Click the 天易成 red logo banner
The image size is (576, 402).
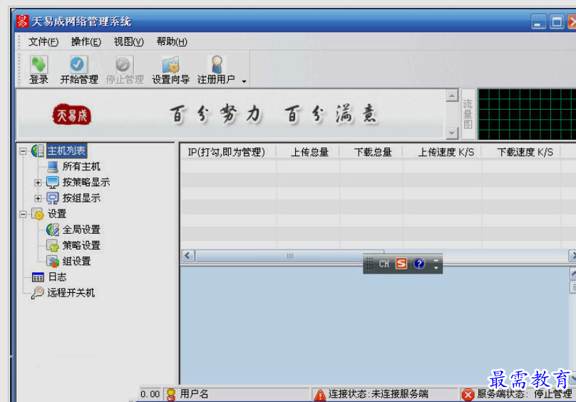72,115
